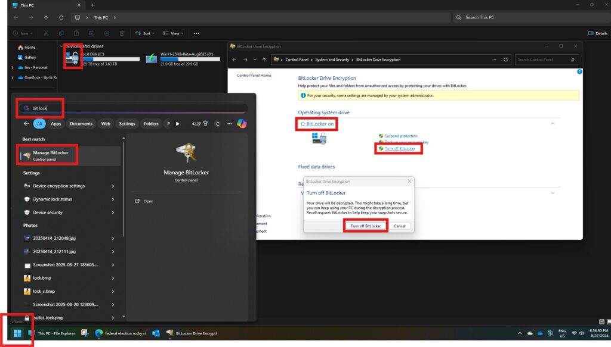The height and width of the screenshot is (347, 611).
Task: Click the Delete icon in Explorer's toolbar
Action: click(122, 33)
